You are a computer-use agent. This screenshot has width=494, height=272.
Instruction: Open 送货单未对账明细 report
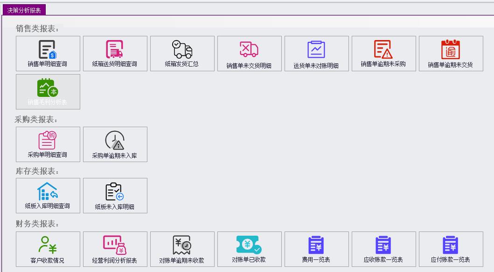point(317,53)
